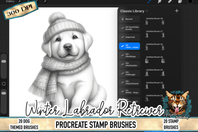
Task: Click the hourglass icon beside Recent
Action: pos(122,19)
